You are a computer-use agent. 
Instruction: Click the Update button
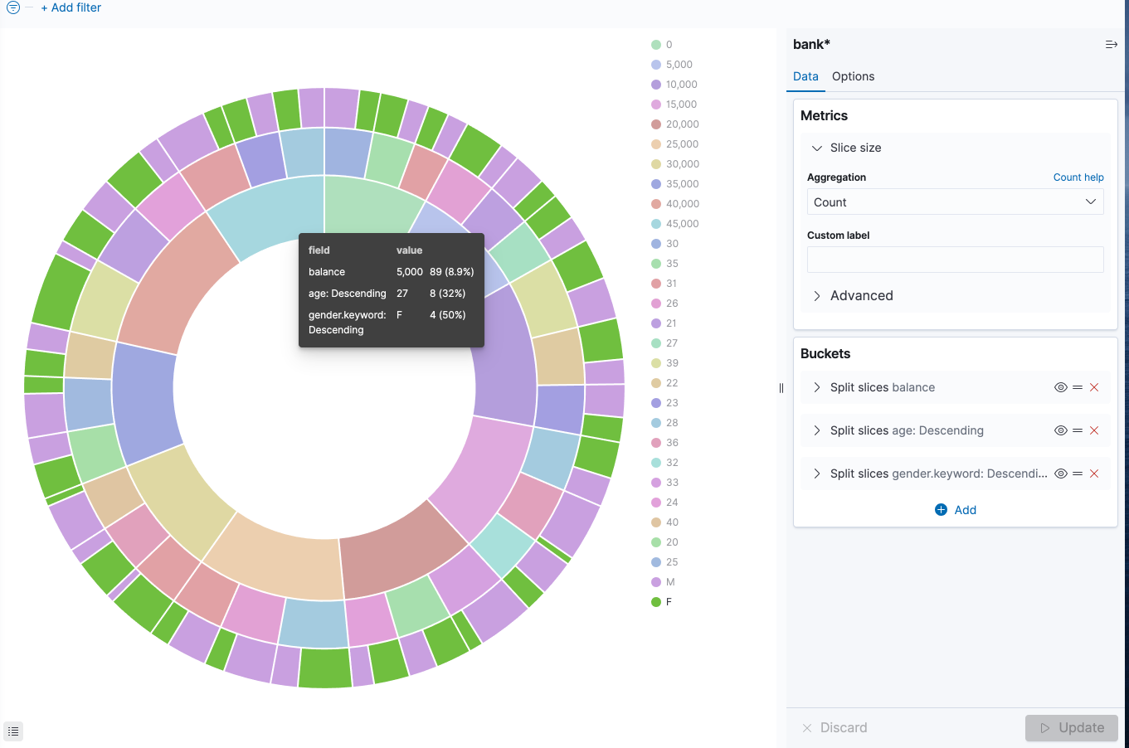1072,727
